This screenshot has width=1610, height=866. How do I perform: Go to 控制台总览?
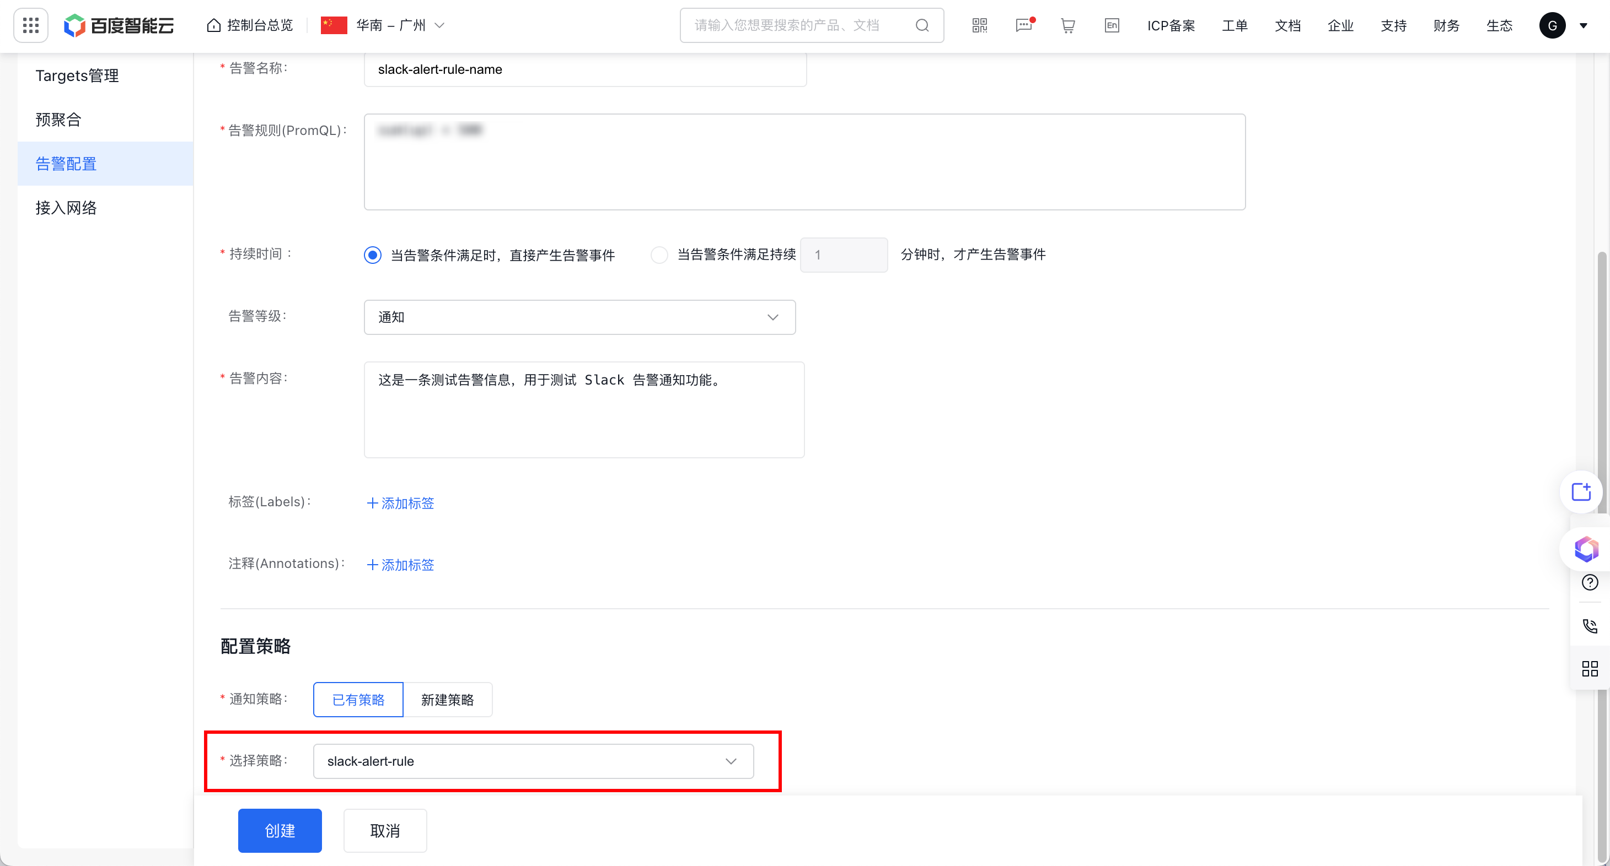(x=249, y=25)
